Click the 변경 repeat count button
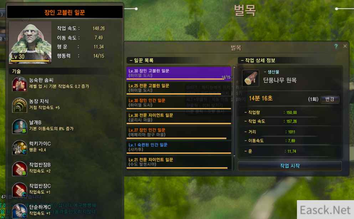Viewport: 354px width, 219px height. point(330,99)
